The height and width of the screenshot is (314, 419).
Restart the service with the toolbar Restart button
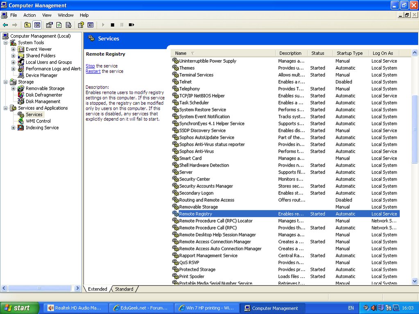(131, 25)
